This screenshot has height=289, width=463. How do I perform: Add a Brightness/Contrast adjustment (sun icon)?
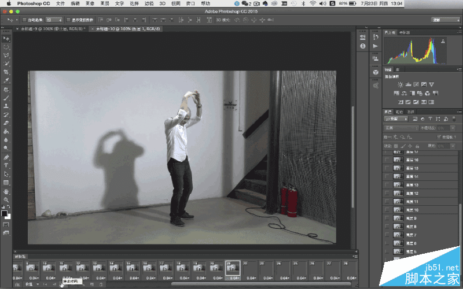click(x=400, y=84)
